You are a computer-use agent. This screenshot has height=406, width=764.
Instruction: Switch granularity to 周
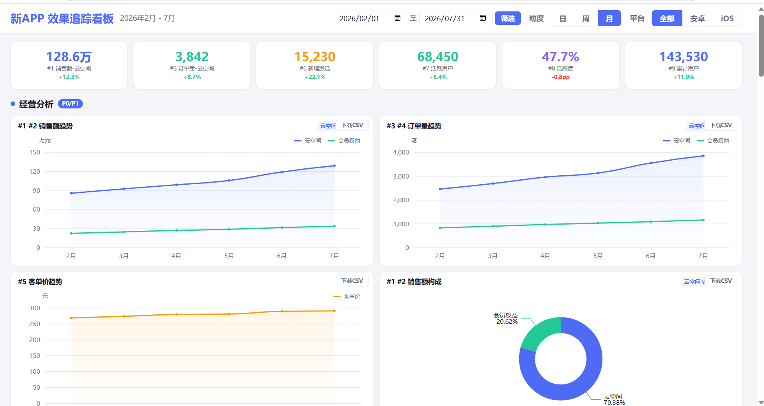click(586, 18)
